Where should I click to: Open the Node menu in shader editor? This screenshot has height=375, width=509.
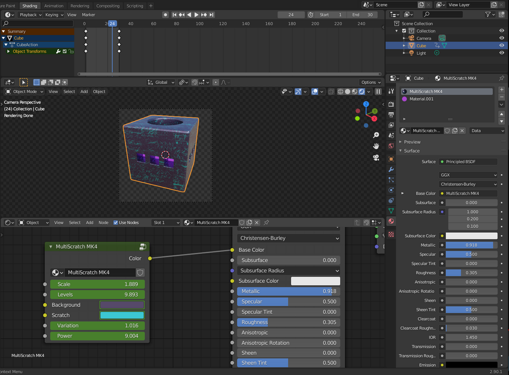coord(103,223)
